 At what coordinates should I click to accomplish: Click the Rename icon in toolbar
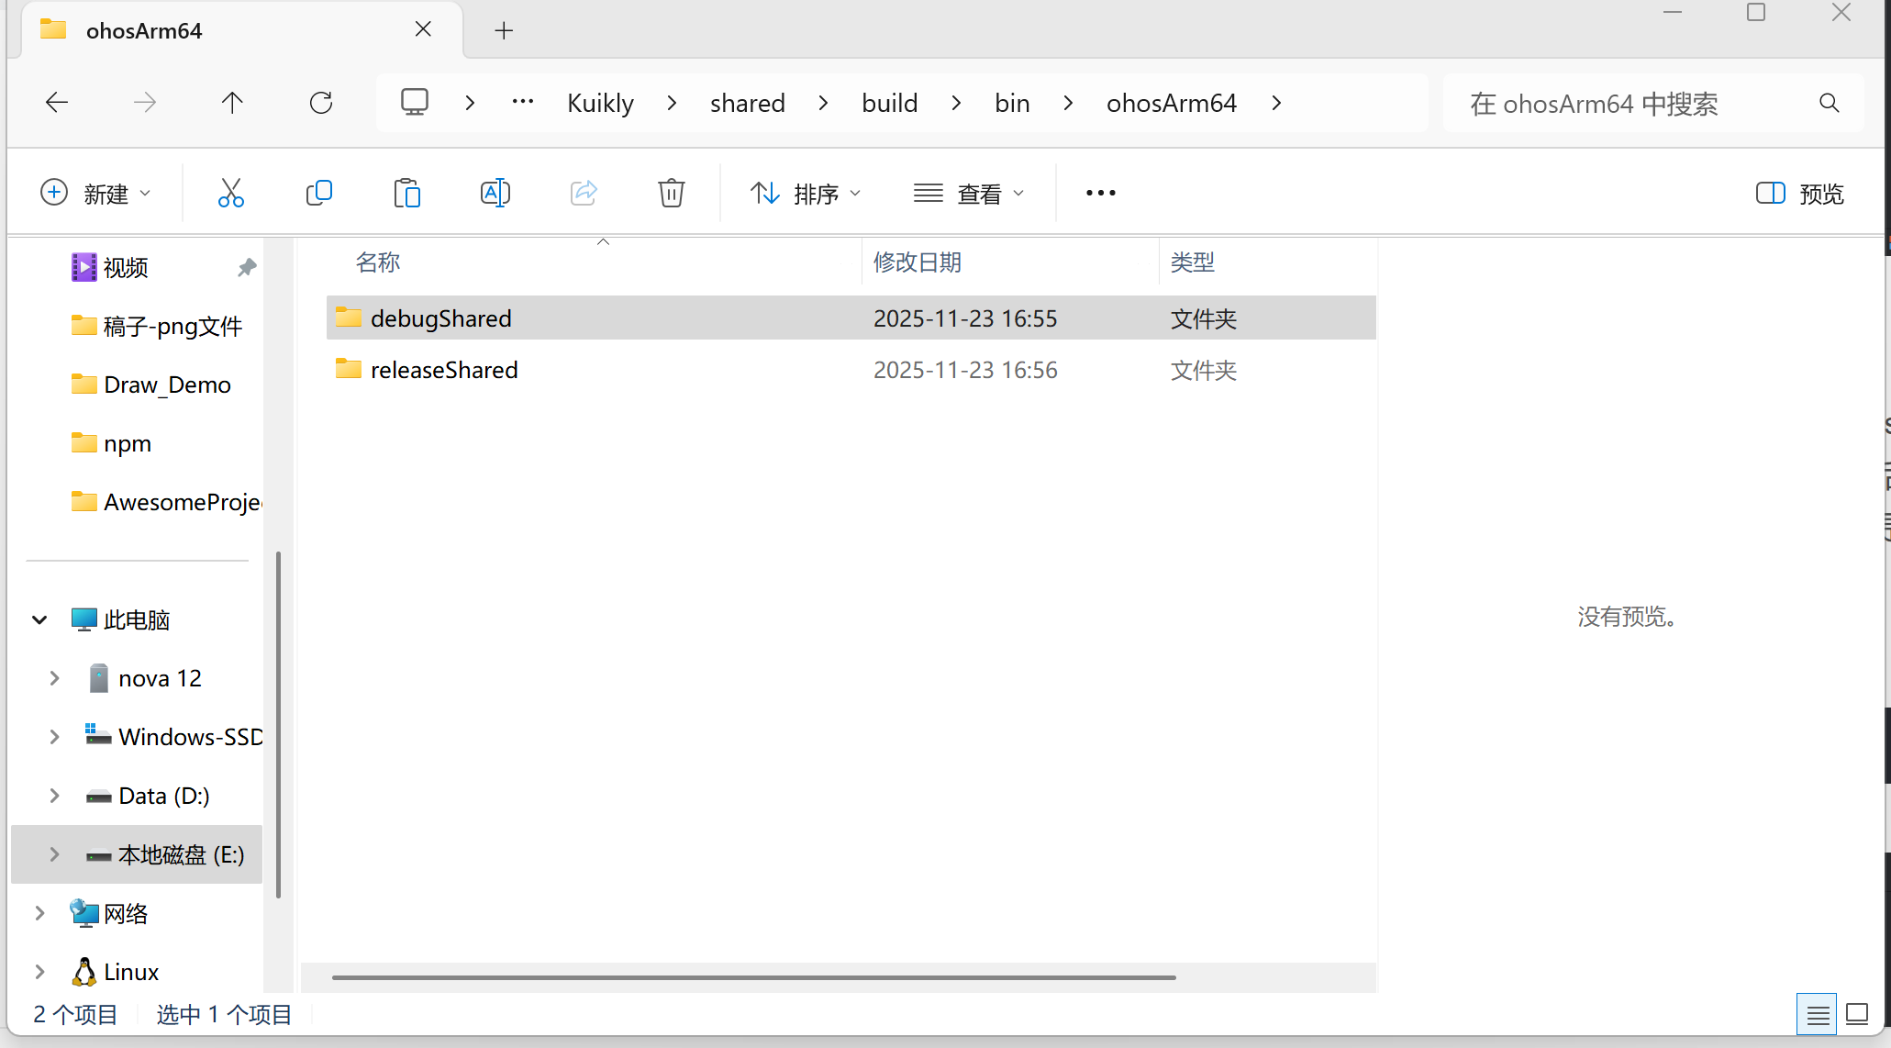coord(495,193)
